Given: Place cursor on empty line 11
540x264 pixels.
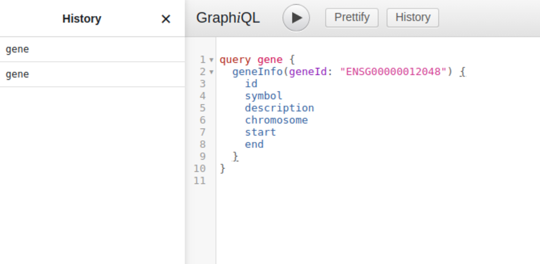Looking at the screenshot, I should [378, 180].
